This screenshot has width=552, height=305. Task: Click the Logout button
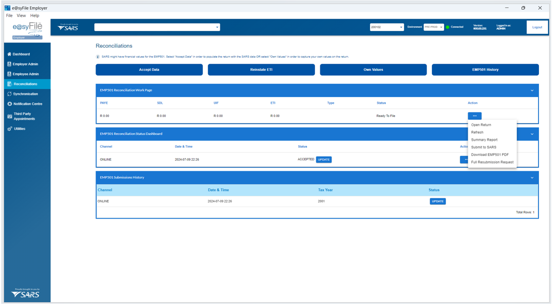coord(537,27)
